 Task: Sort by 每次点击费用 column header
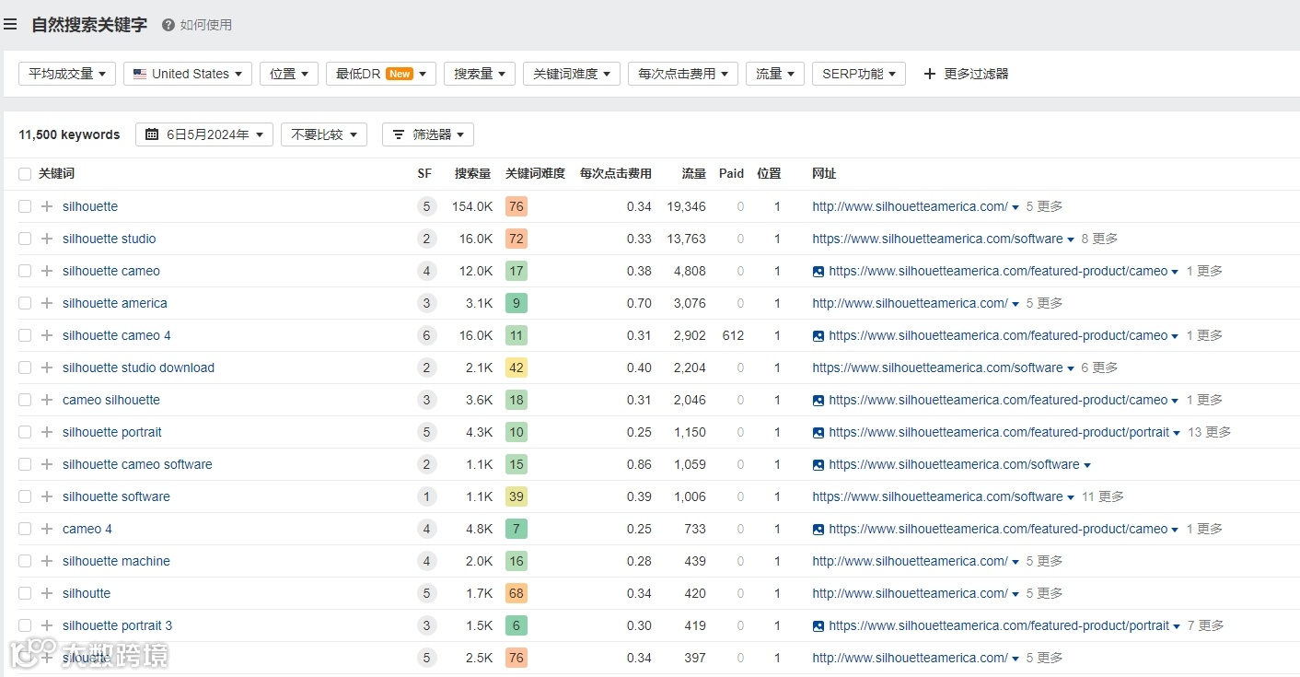615,173
